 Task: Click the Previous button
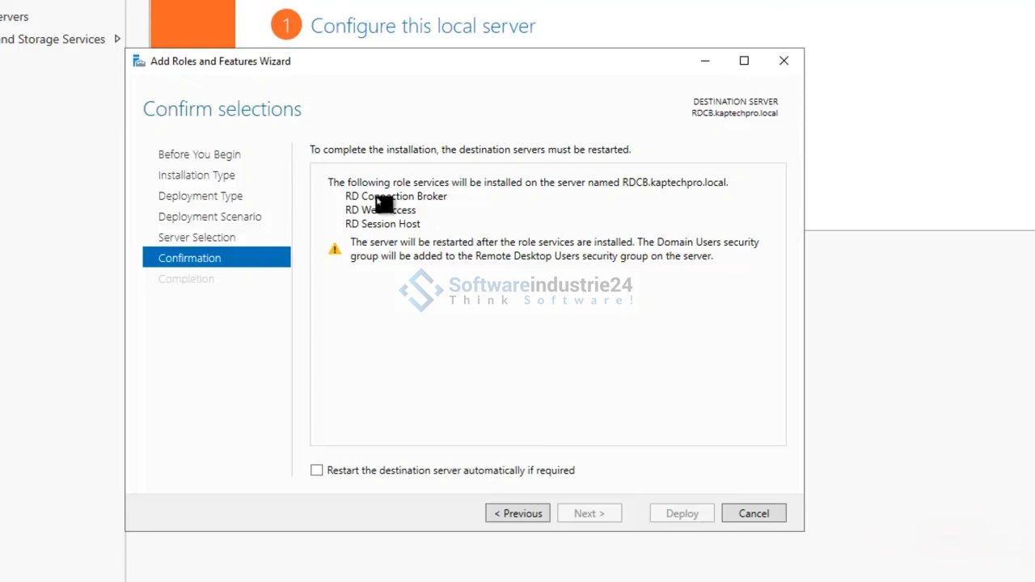pyautogui.click(x=517, y=513)
